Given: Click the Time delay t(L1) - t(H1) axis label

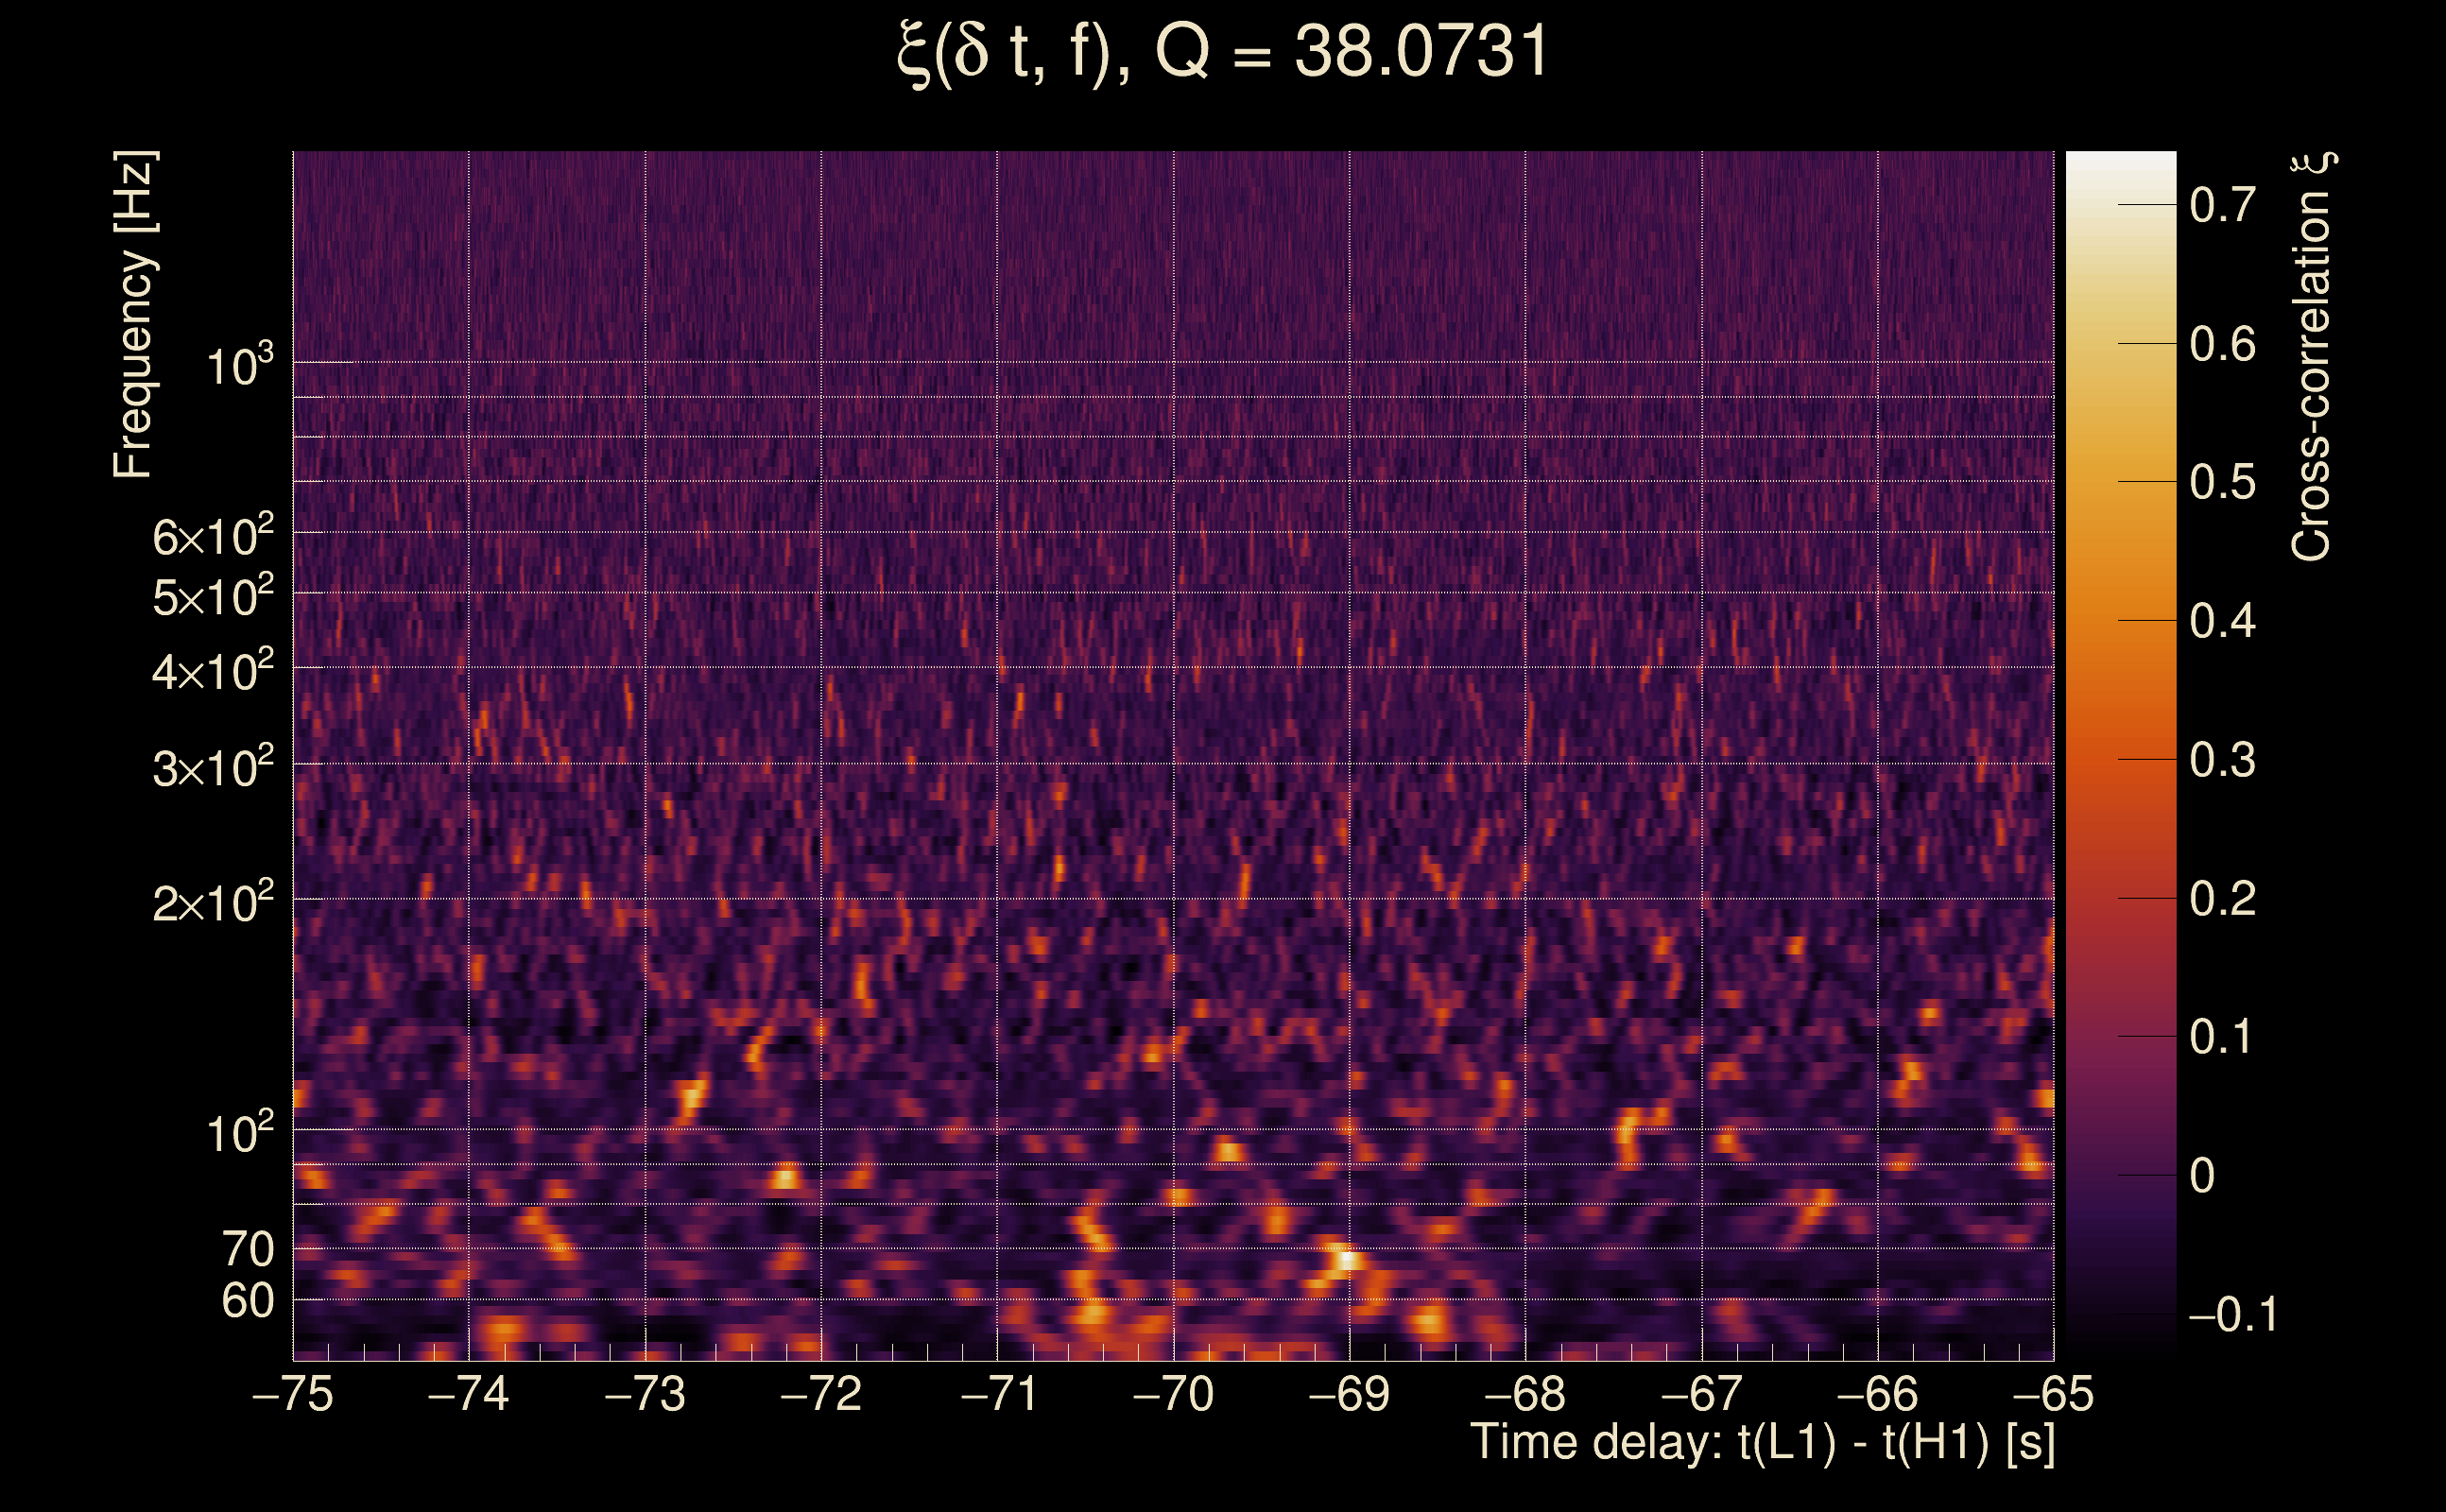Looking at the screenshot, I should 1762,1443.
